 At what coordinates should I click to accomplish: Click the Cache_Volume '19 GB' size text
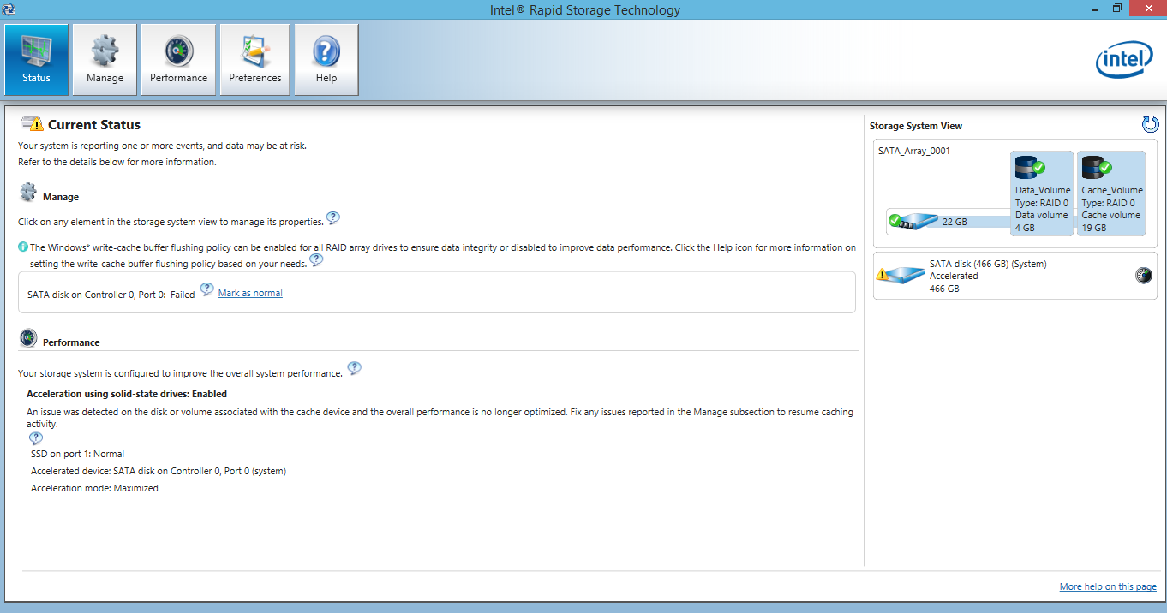[x=1094, y=228]
